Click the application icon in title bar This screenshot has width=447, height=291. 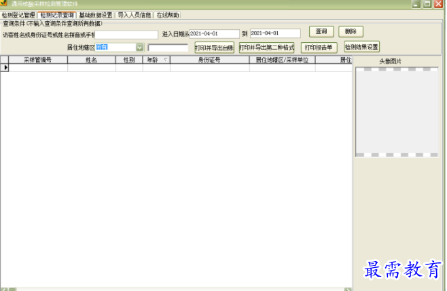(x=3, y=3)
